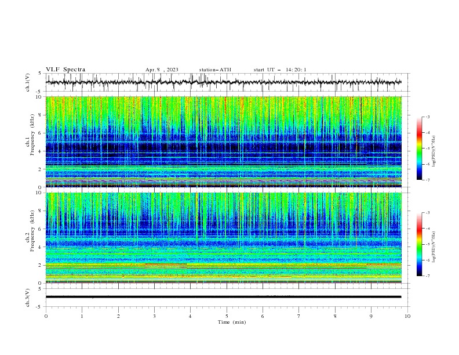Click the upper color bar "-7" label

click(x=428, y=180)
